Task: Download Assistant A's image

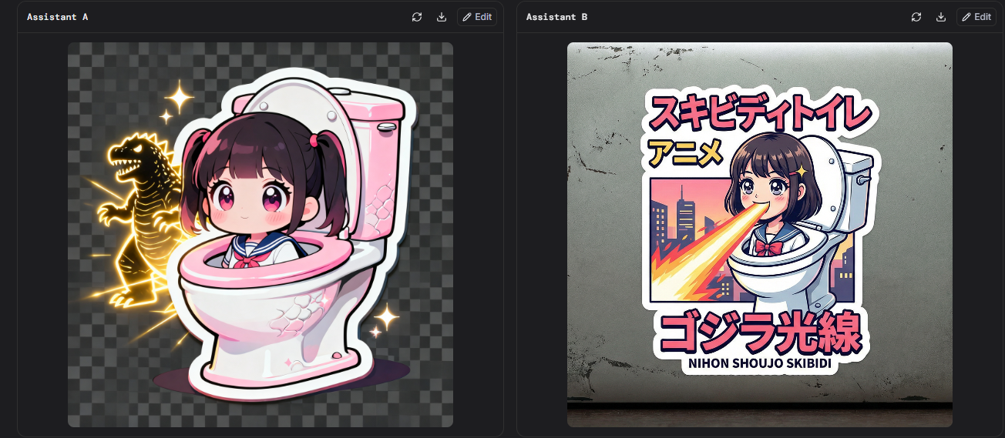Action: click(x=442, y=17)
